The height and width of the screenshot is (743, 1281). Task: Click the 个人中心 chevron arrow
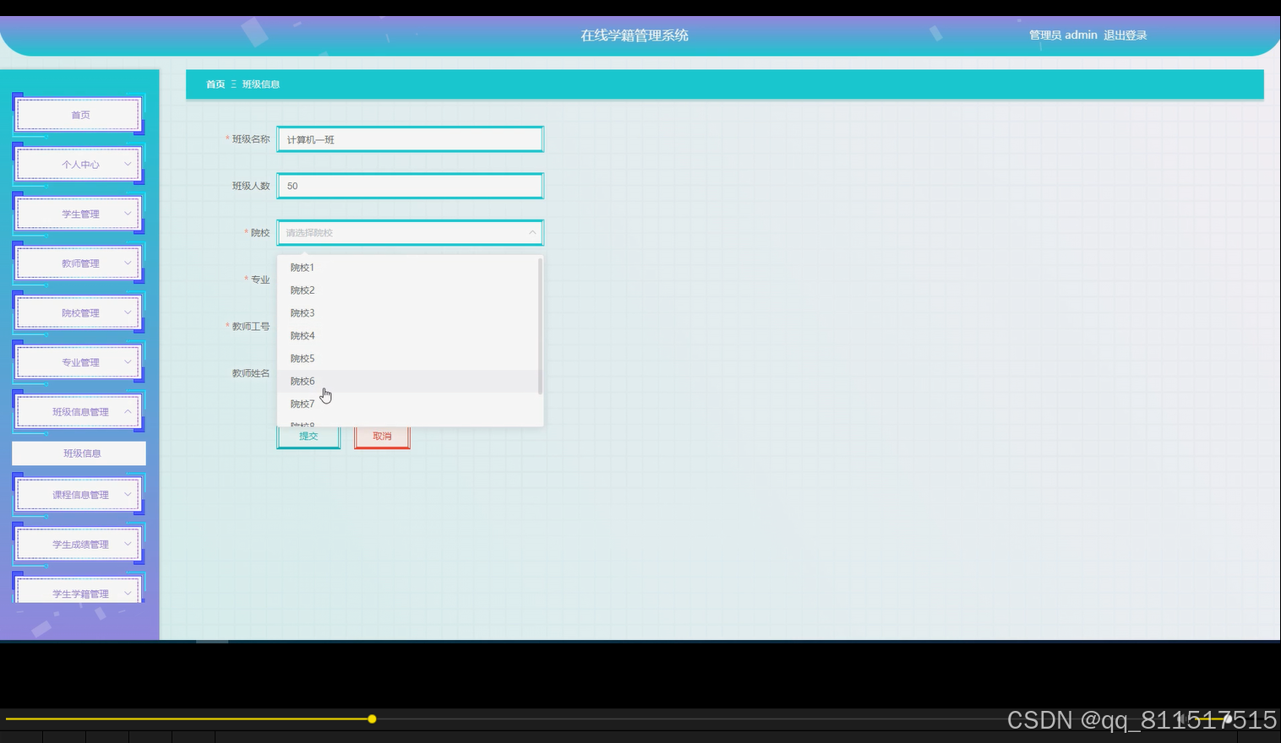tap(128, 165)
